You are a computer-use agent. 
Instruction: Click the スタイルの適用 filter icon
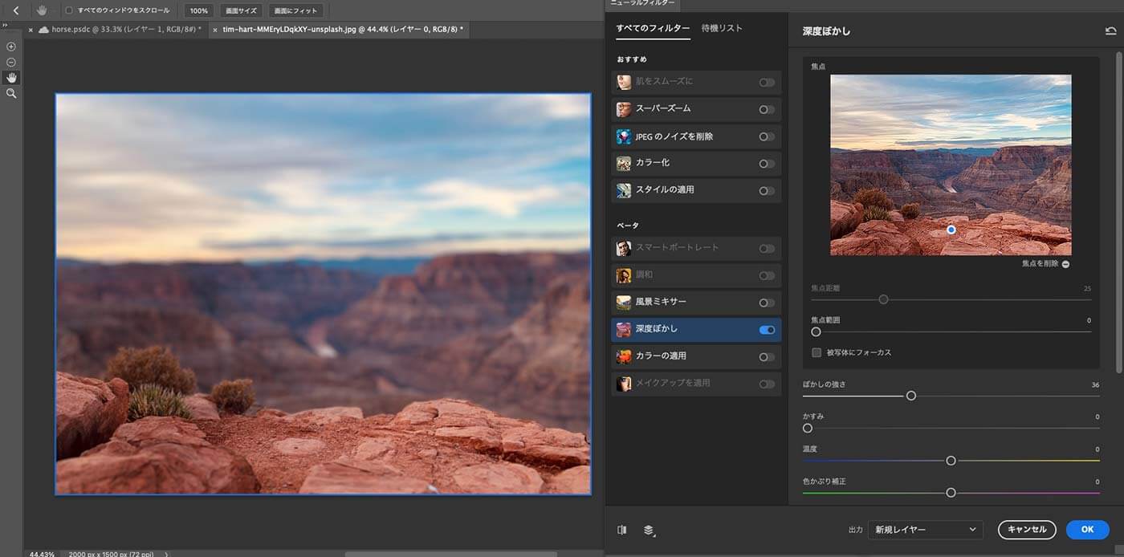(624, 190)
